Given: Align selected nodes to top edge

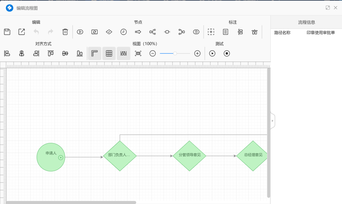Looking at the screenshot, I should point(51,53).
